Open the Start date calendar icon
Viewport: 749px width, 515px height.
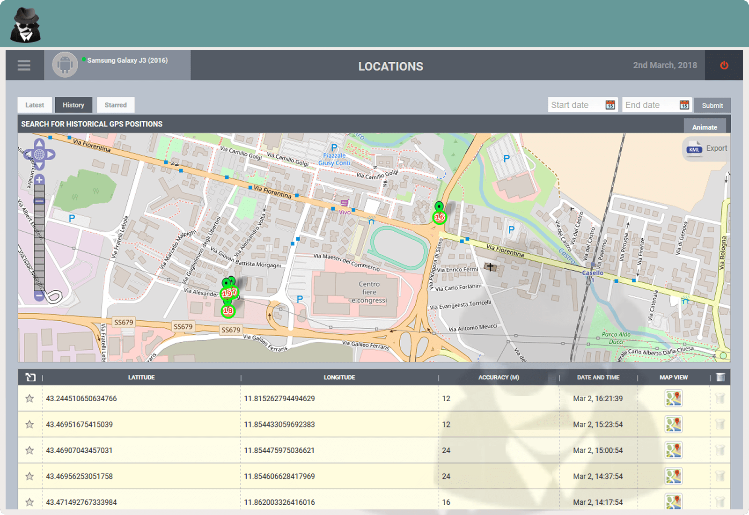[610, 105]
